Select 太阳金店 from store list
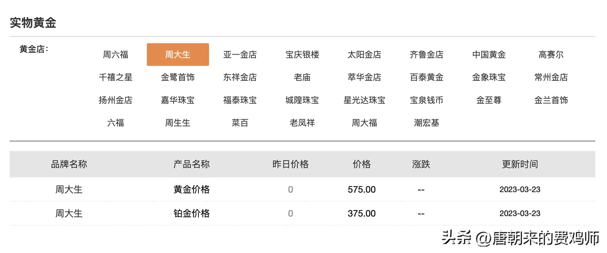The height and width of the screenshot is (253, 607). click(x=364, y=55)
